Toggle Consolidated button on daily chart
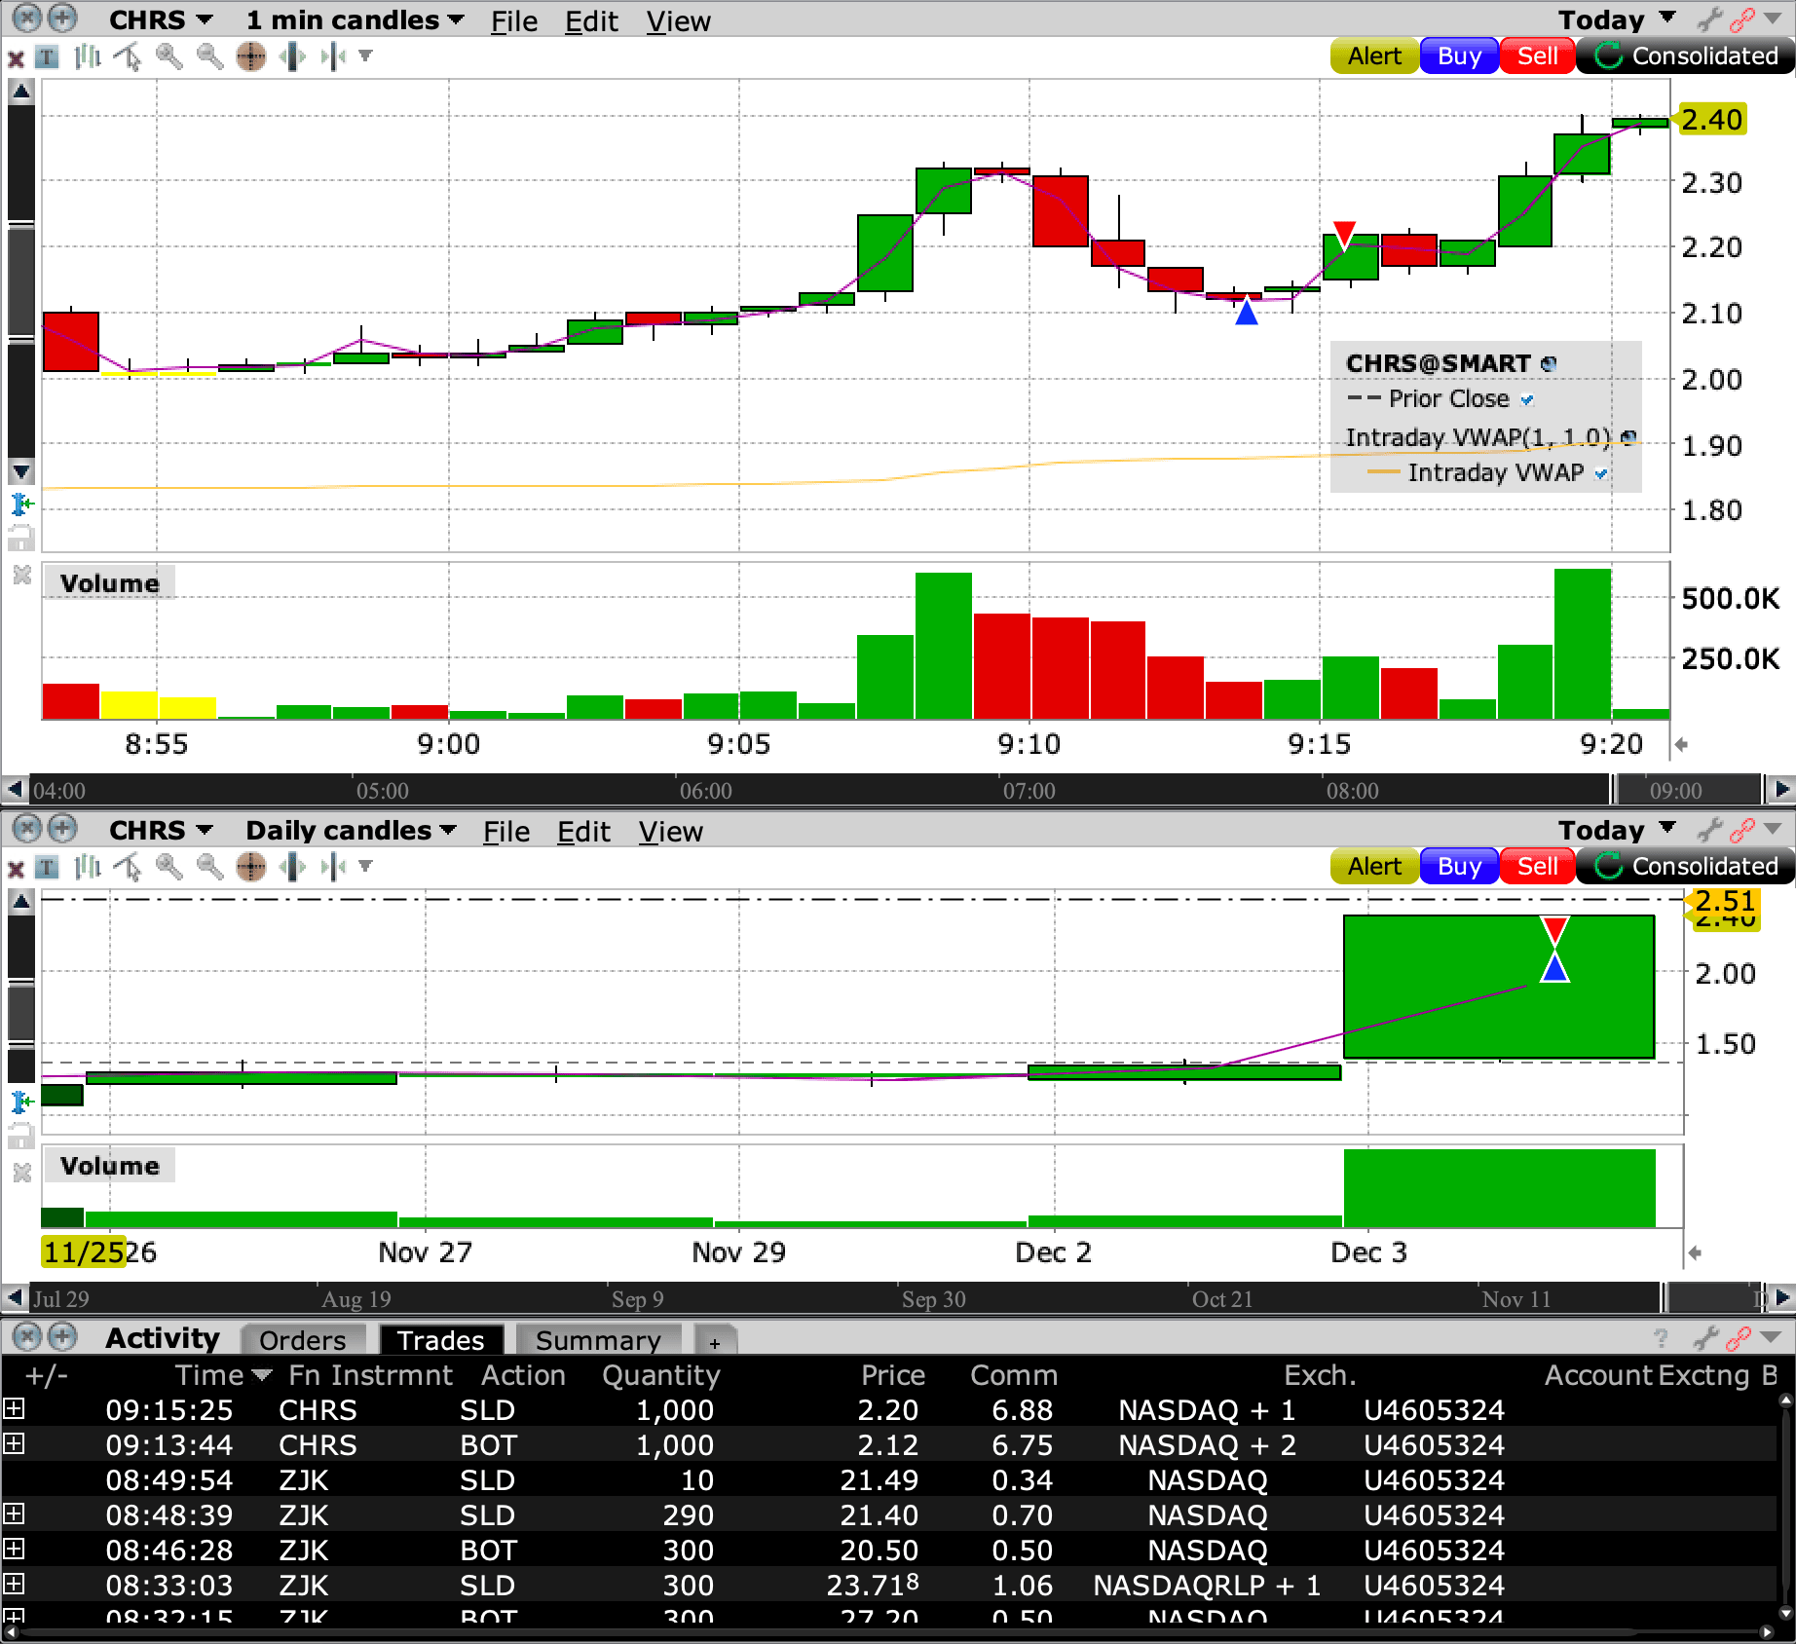This screenshot has width=1796, height=1644. [x=1685, y=866]
